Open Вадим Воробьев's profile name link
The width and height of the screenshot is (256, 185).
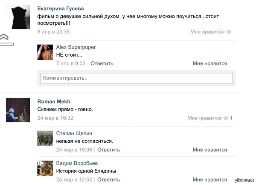[x=77, y=163]
